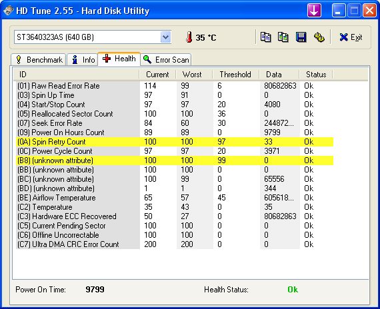Expand the drive selection dropdown arrow
The height and width of the screenshot is (309, 380).
coord(166,37)
